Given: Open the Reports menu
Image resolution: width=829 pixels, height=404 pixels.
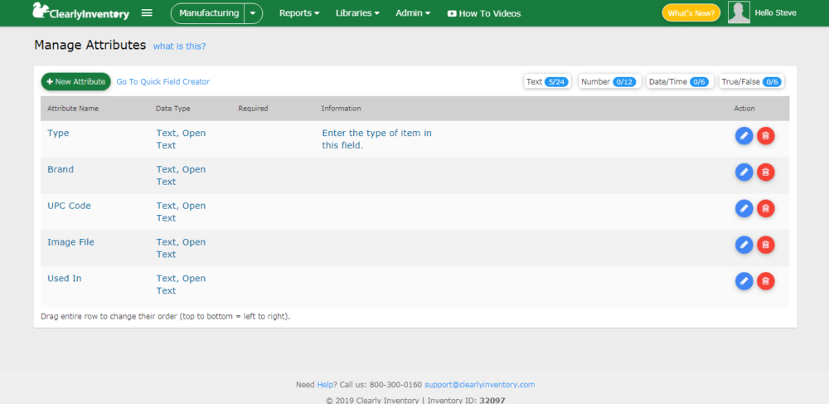Looking at the screenshot, I should 299,13.
